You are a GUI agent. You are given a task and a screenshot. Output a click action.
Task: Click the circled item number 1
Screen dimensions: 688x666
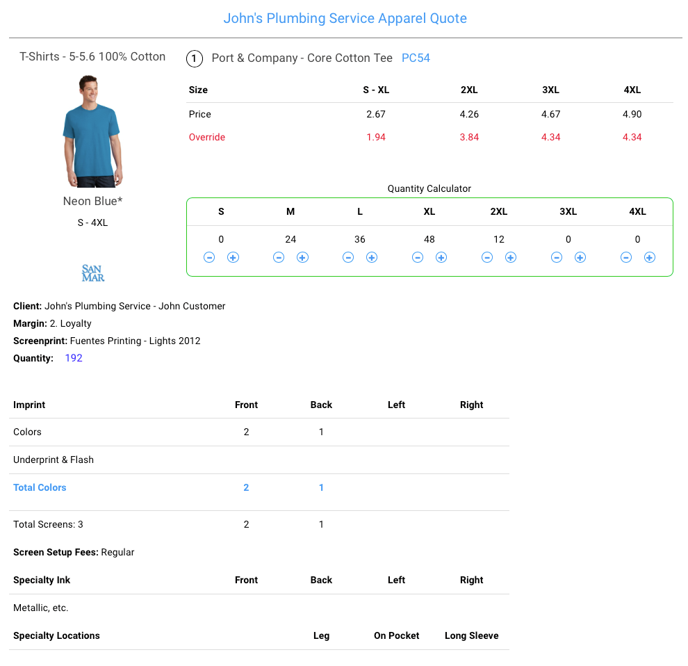coord(195,58)
